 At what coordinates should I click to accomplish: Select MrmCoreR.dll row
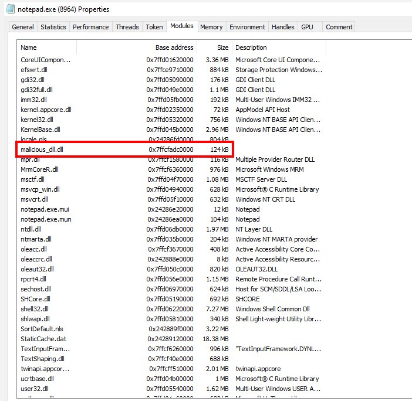point(171,169)
